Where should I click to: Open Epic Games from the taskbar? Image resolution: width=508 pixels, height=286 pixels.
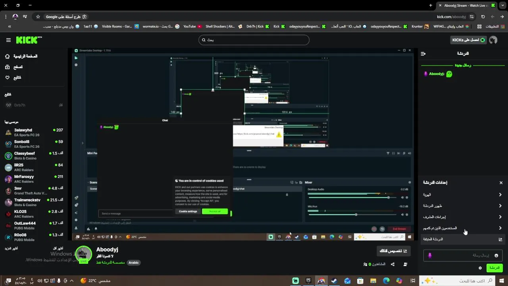point(308,281)
